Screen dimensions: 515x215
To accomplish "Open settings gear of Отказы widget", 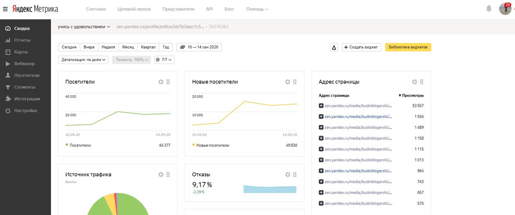I will point(288,175).
